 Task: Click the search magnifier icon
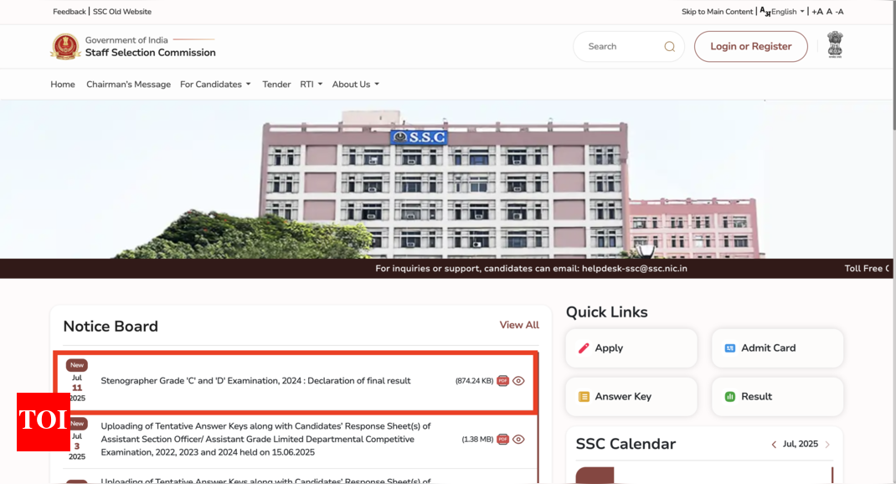point(670,46)
